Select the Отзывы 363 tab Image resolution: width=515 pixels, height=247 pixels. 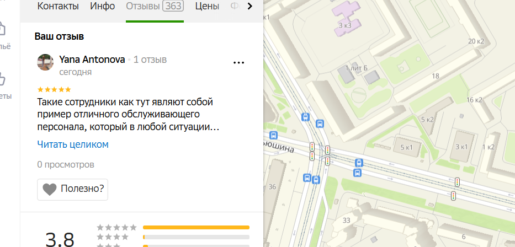tap(155, 6)
